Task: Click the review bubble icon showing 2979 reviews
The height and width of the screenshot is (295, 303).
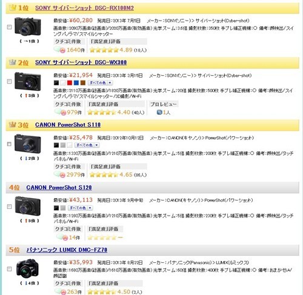Action: [60, 174]
